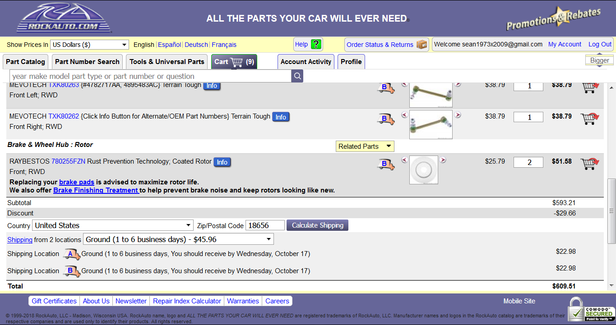
Task: Follow the brake pads link
Action: 77,182
